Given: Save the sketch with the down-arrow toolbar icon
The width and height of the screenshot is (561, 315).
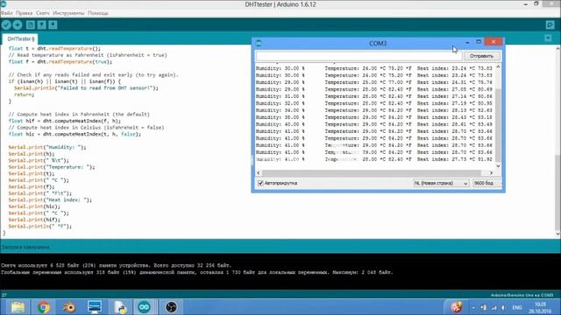Looking at the screenshot, I should pos(53,24).
